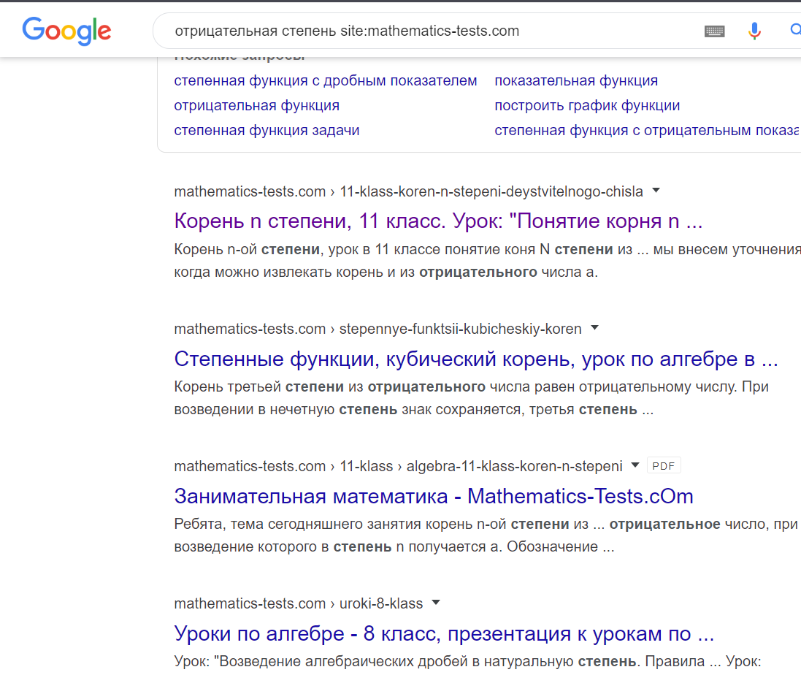Start voice search with microphone icon
Image resolution: width=801 pixels, height=675 pixels.
coord(754,31)
